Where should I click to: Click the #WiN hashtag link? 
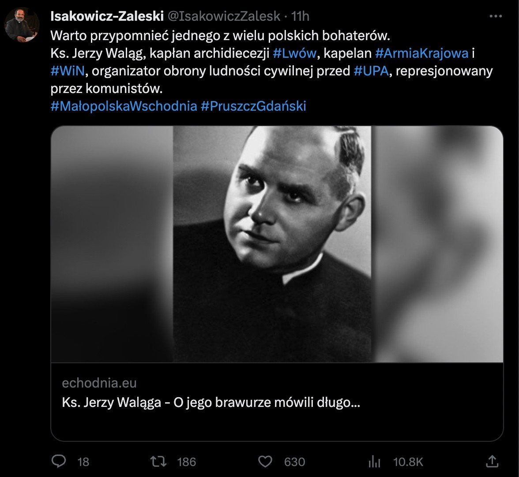point(68,71)
